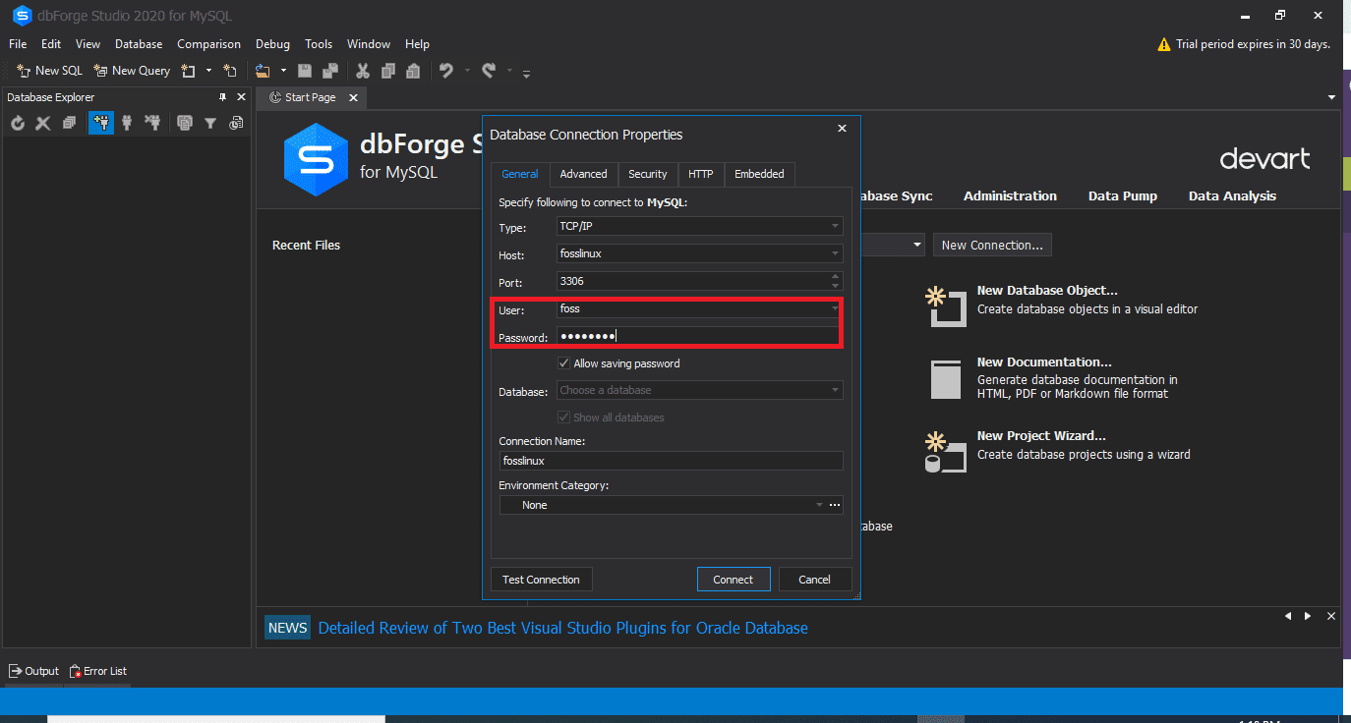Disconnect from the database server

pyautogui.click(x=152, y=123)
